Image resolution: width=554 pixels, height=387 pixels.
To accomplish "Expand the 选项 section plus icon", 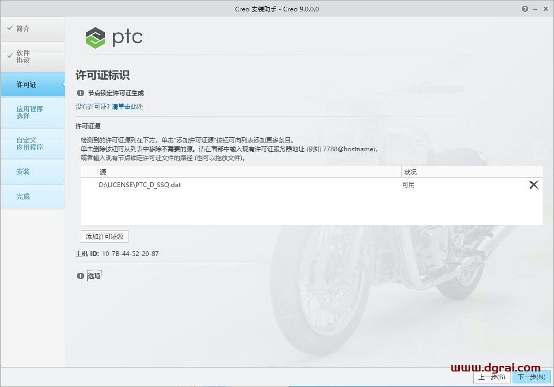I will [x=81, y=276].
